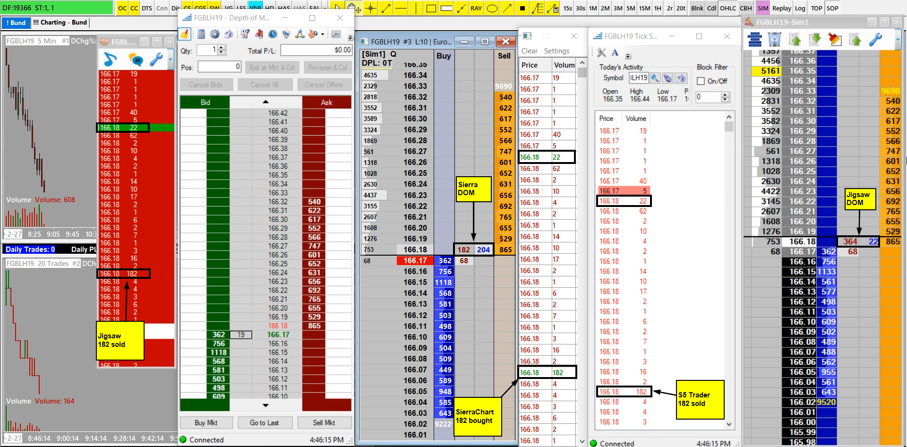The height and width of the screenshot is (447, 907).
Task: Click the Replay button in top toolbar
Action: click(781, 8)
